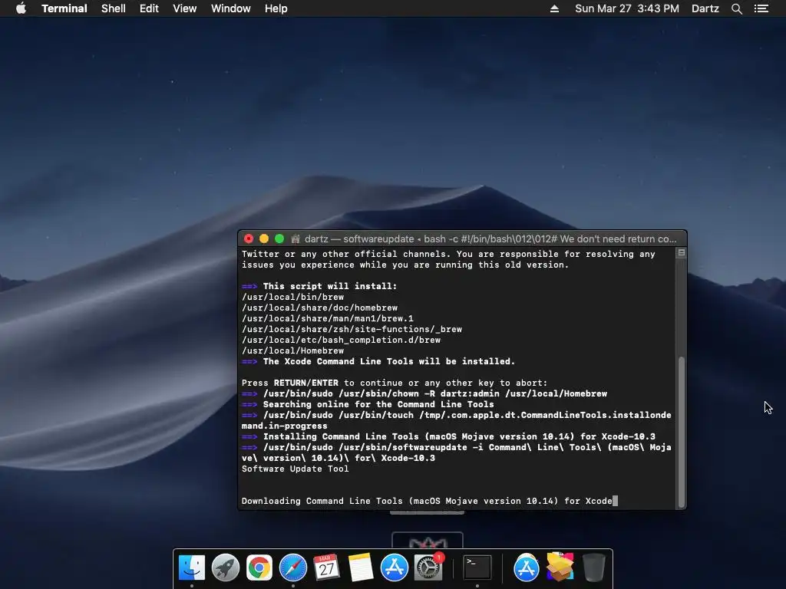Open Notification Center list icon
Viewport: 786px width, 589px height.
[x=761, y=8]
